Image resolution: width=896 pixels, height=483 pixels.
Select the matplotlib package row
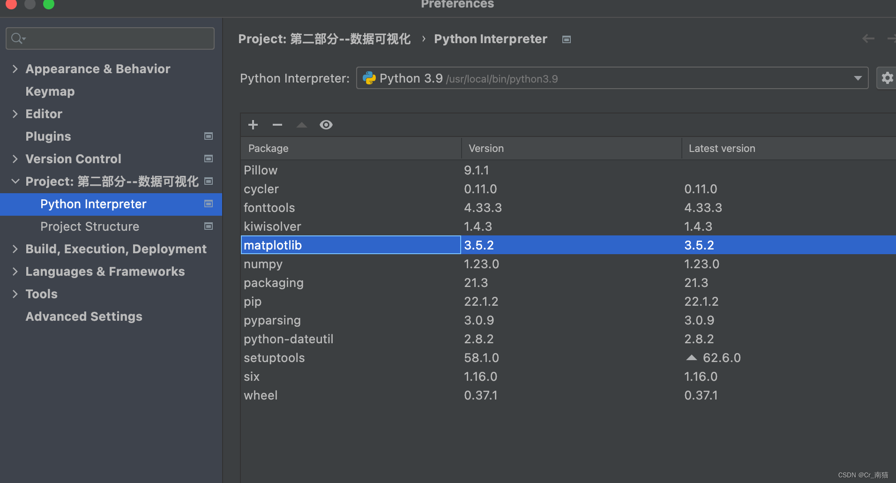(x=568, y=245)
